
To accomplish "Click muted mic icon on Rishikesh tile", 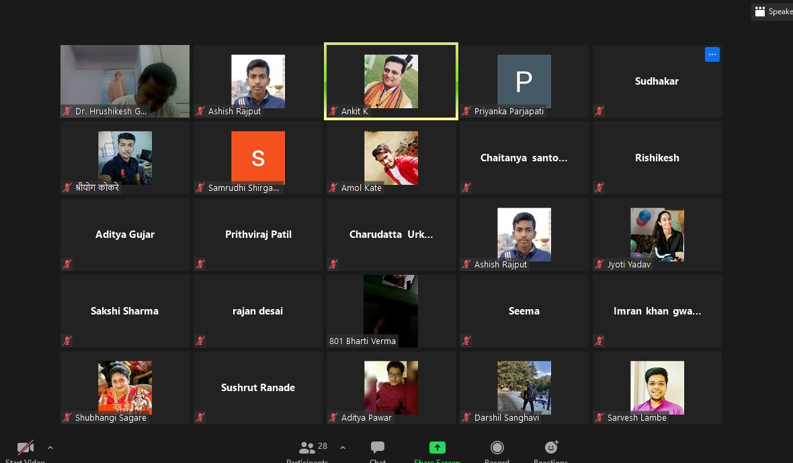I will pyautogui.click(x=599, y=187).
